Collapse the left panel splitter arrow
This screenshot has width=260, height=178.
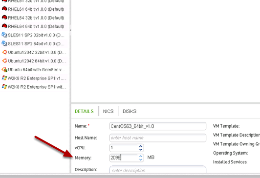coord(70,30)
